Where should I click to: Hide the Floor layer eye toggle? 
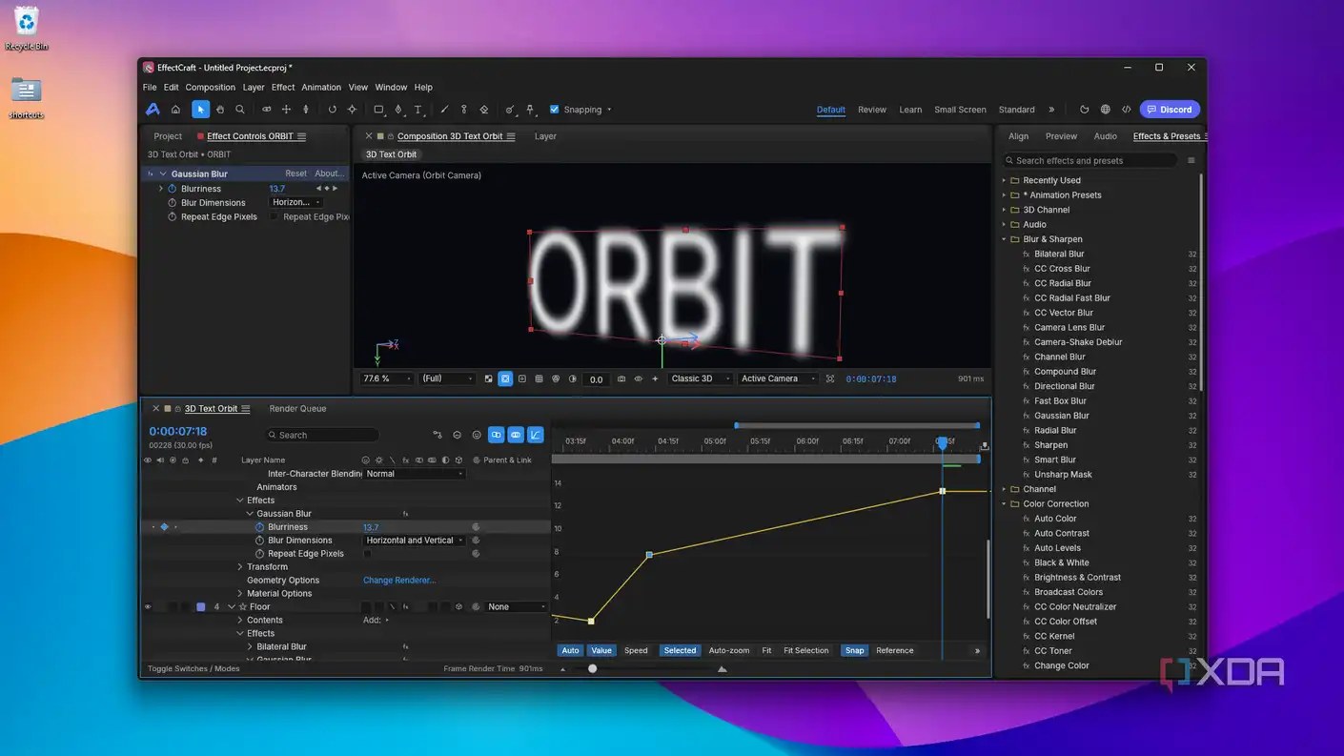(148, 607)
